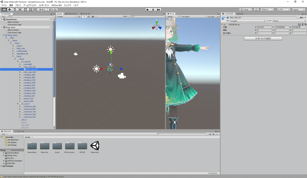The height and width of the screenshot is (178, 307).
Task: Switch to the Console (コンソール) tab
Action: coord(19,131)
